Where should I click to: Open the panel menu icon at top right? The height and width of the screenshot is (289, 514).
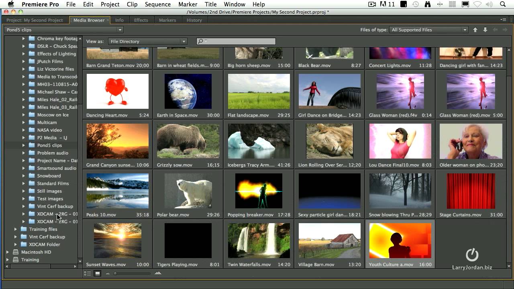[503, 20]
